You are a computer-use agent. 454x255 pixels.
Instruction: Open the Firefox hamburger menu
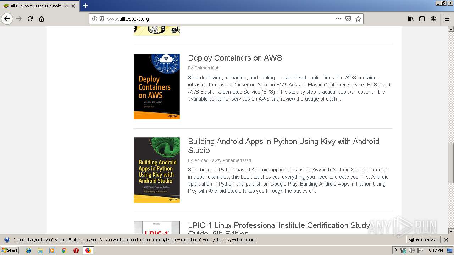tap(447, 19)
